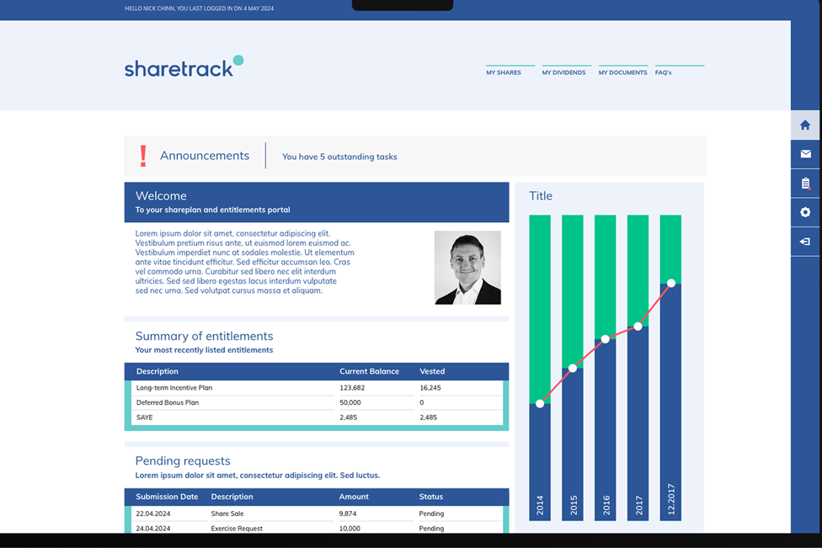Open the Tasks clipboard icon with notification
Viewport: 822px width, 548px height.
pos(805,183)
